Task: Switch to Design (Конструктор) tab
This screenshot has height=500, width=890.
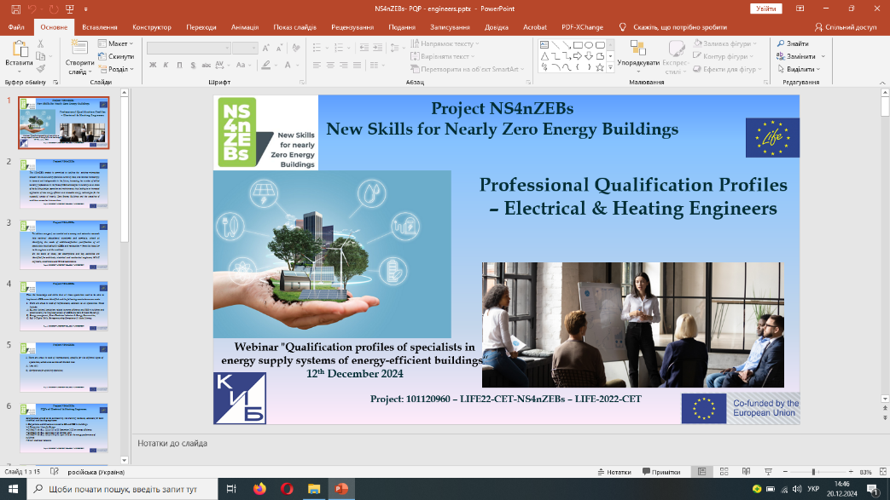Action: pyautogui.click(x=152, y=27)
